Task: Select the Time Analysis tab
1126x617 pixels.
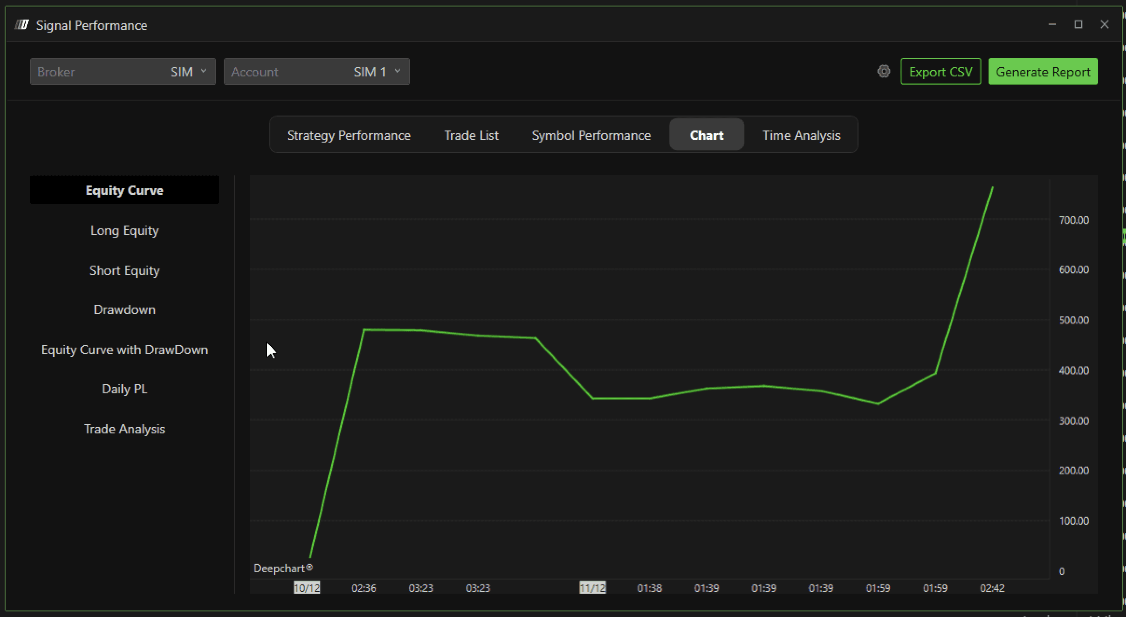Action: click(x=801, y=135)
